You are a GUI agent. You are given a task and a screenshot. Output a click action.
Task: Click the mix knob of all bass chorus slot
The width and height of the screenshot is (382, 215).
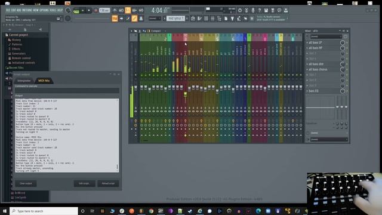(342, 69)
